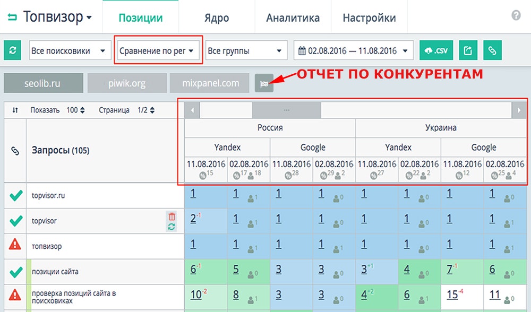Select the piwik.org competitor tab

click(127, 83)
